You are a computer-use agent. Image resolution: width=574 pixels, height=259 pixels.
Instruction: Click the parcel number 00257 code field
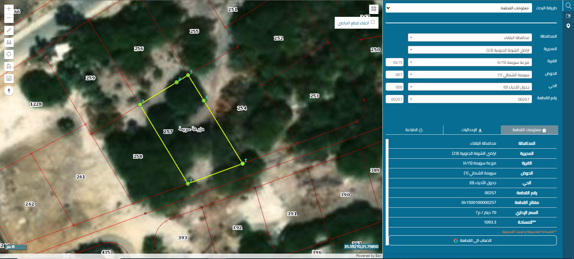[x=395, y=99]
